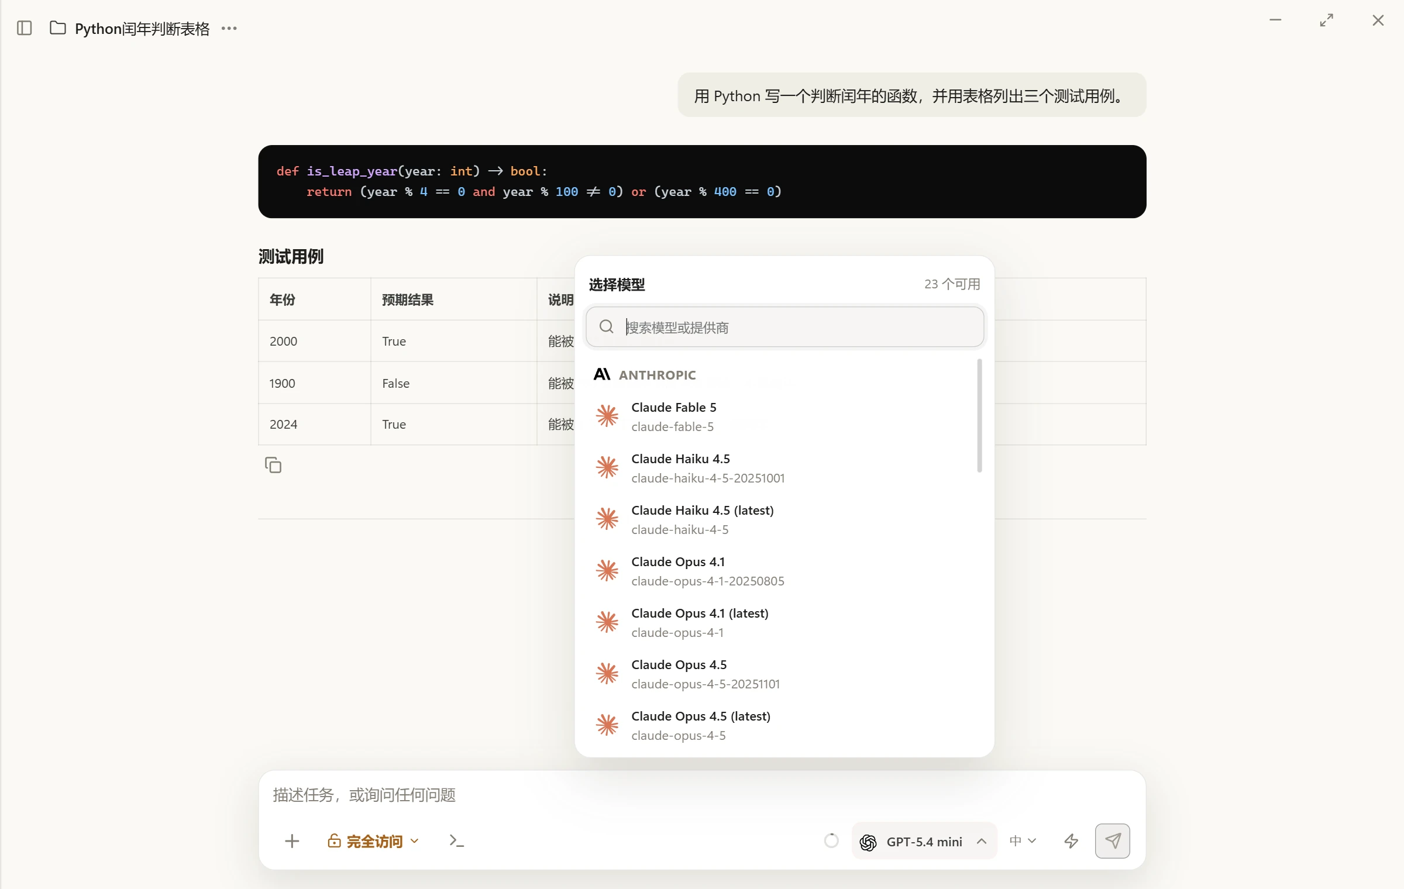Open the project folder icon
Viewport: 1404px width, 889px height.
[x=57, y=28]
